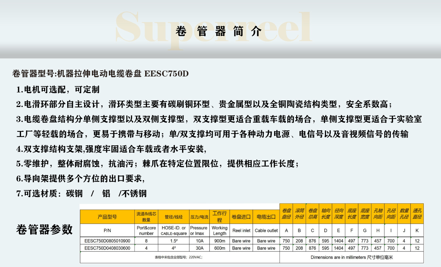Click the heading 卷管器简介

tap(219, 31)
